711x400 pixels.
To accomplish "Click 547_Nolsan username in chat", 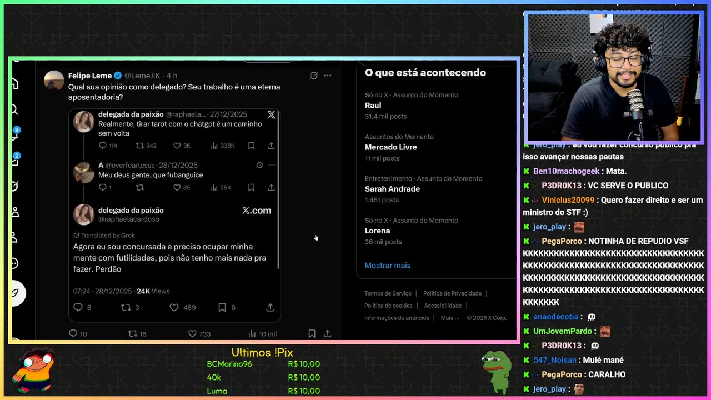I will pyautogui.click(x=555, y=360).
